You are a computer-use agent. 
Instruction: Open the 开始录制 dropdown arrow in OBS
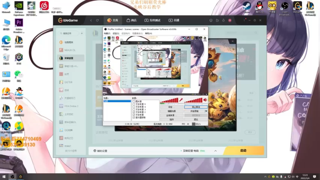tap(206, 111)
